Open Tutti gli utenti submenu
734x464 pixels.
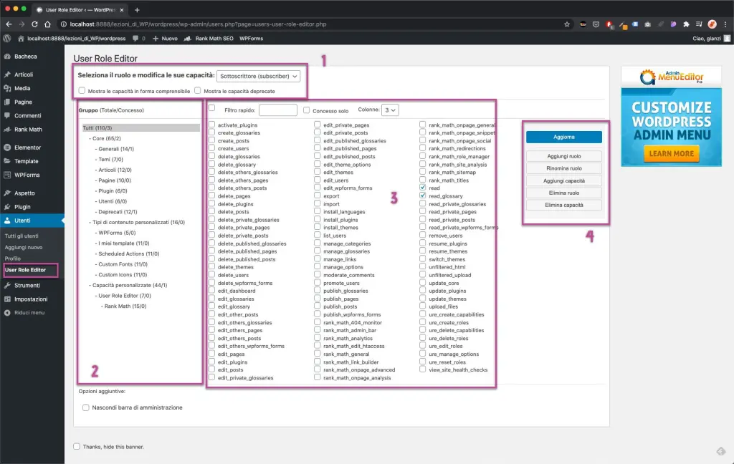(x=22, y=236)
